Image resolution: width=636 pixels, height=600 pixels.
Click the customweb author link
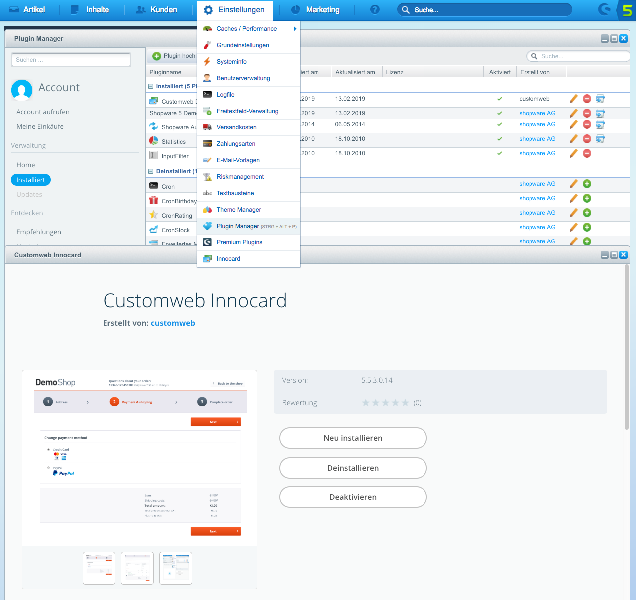(x=173, y=323)
